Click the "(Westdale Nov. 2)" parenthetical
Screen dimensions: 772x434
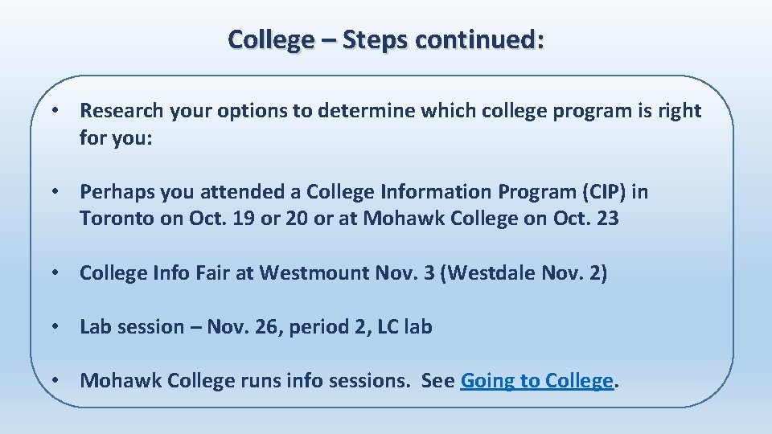coord(524,272)
